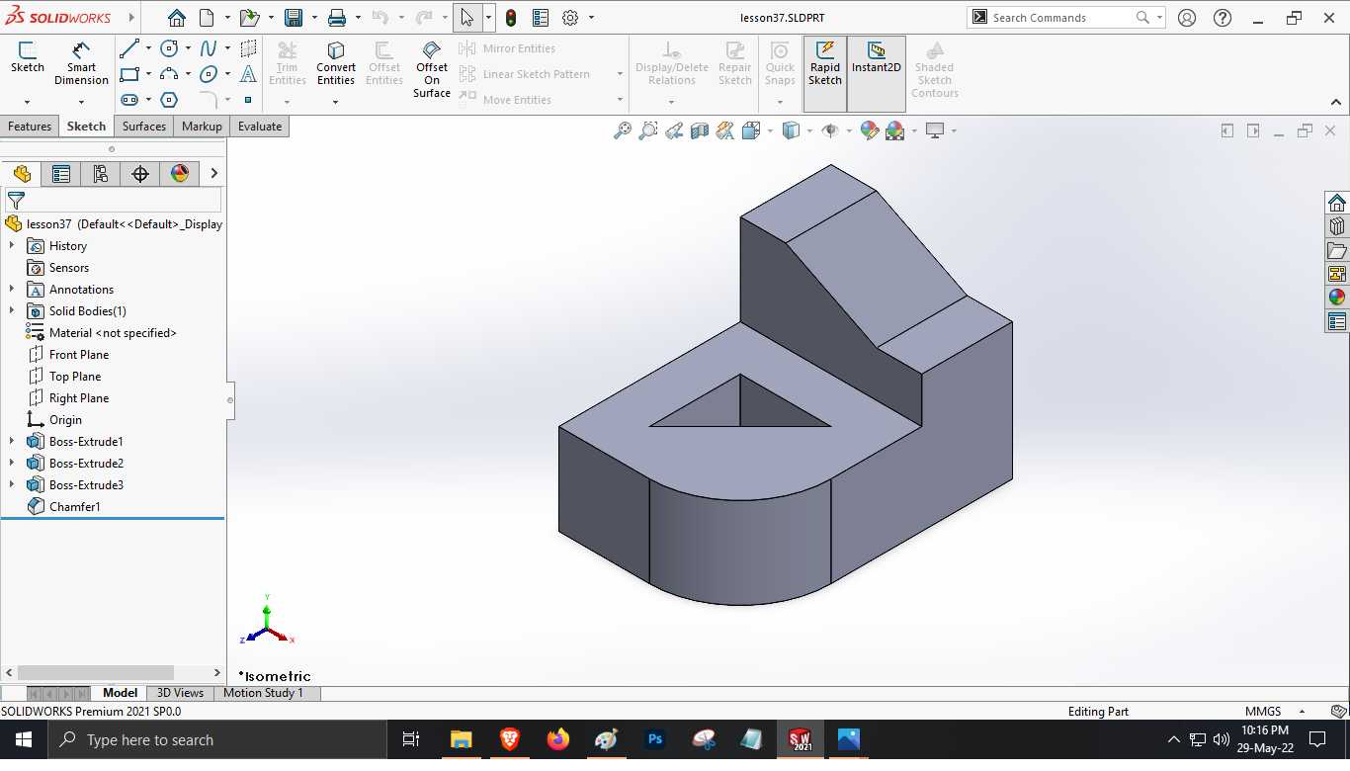
Task: Toggle Hide/Show Items eye icon
Action: click(830, 130)
